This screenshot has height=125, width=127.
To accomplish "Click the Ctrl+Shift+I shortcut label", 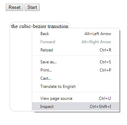I will click(x=100, y=107).
